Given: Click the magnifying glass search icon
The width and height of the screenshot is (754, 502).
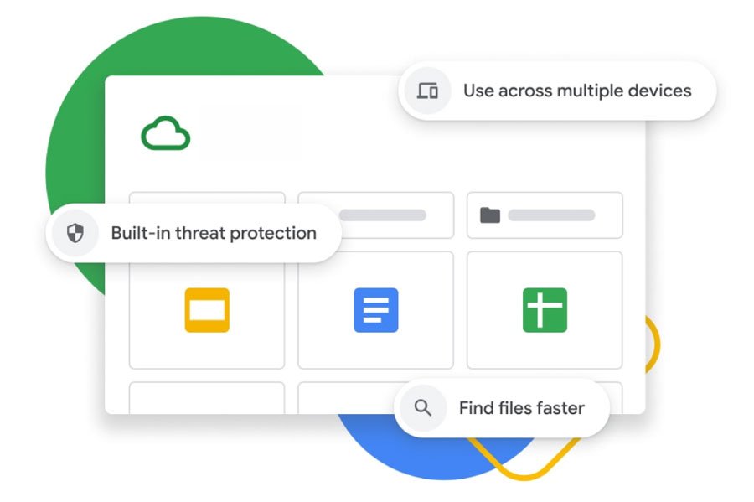Looking at the screenshot, I should tap(423, 408).
